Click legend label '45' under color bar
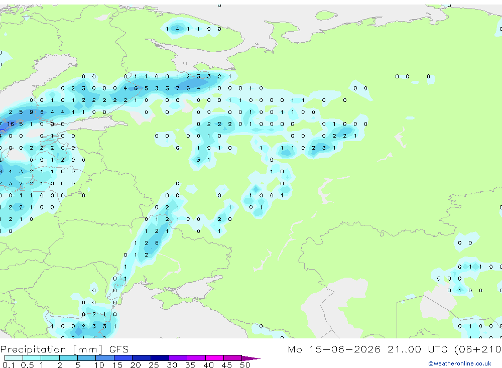The height and width of the screenshot is (368, 502). coord(227,365)
